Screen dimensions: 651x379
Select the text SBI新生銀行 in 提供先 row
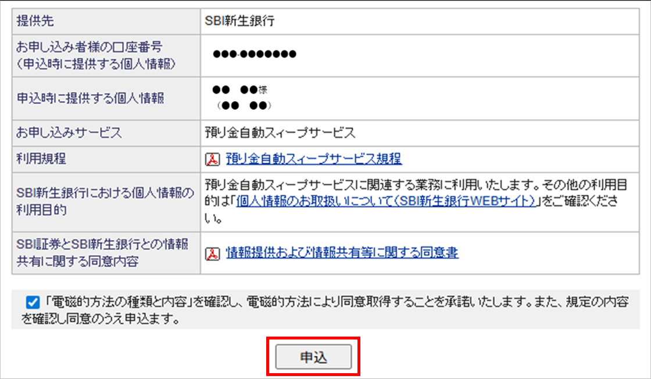coord(239,21)
